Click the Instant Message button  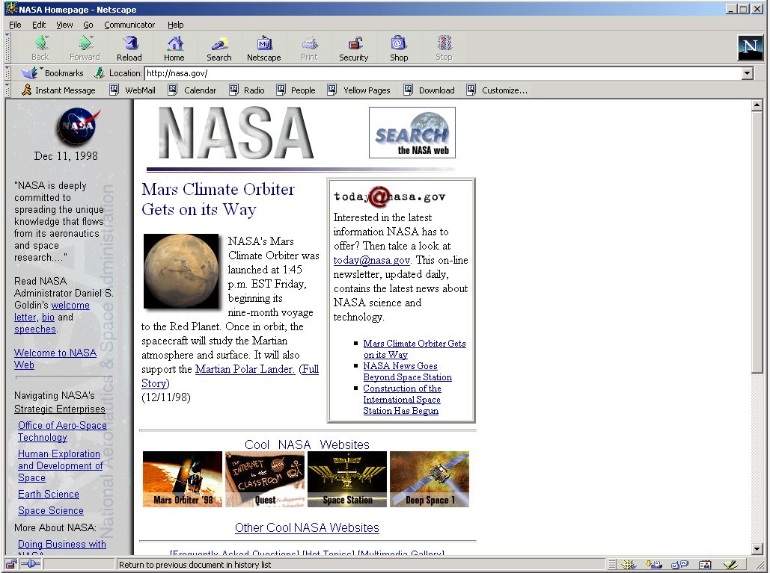pyautogui.click(x=58, y=90)
